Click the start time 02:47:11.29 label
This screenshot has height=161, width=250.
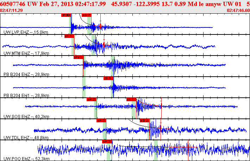(12, 11)
